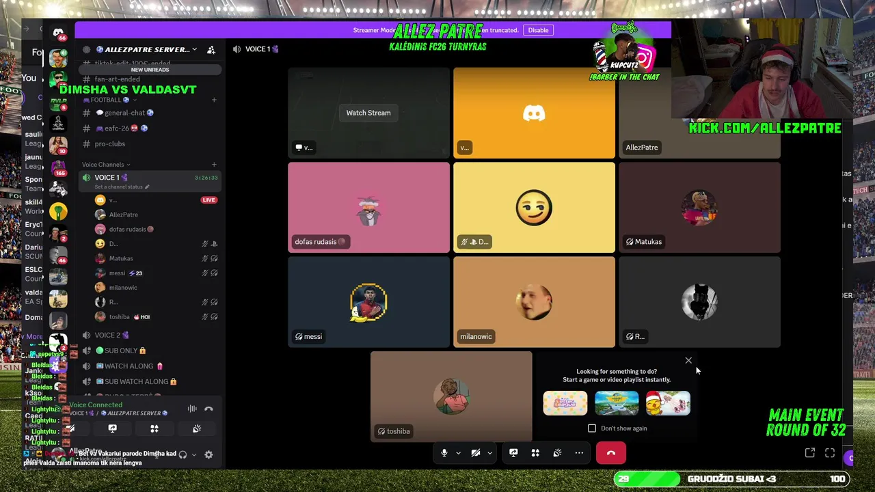This screenshot has height=492, width=875.
Task: Close the Looking for something to do popup
Action: (688, 360)
